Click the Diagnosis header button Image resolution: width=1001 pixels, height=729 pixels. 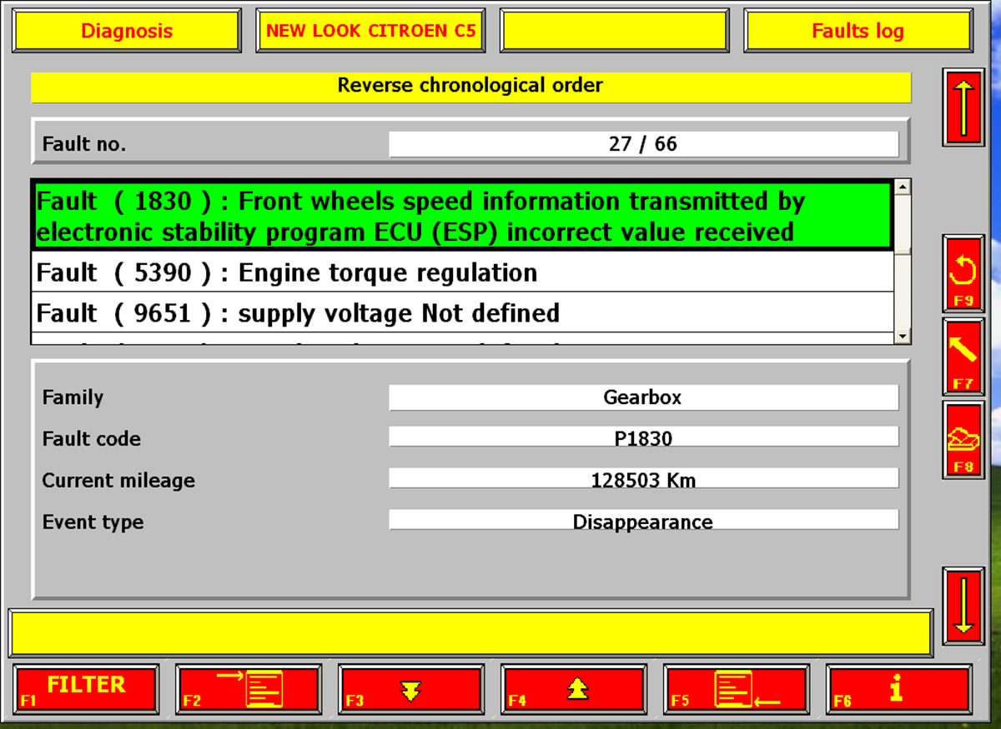(x=127, y=31)
